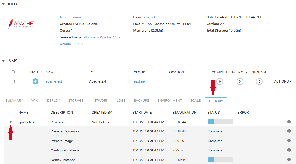
Task: Open the esxtank cloud link in Info
Action: point(150,17)
